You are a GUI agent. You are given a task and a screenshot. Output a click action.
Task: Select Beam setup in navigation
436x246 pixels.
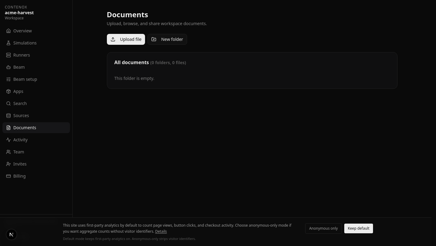[36, 79]
